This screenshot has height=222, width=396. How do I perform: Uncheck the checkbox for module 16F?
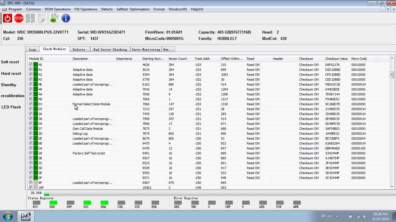click(31, 187)
